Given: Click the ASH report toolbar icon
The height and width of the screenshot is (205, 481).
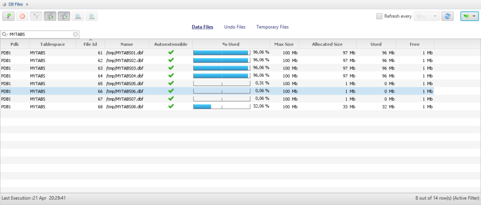Looking at the screenshot, I should [91, 16].
